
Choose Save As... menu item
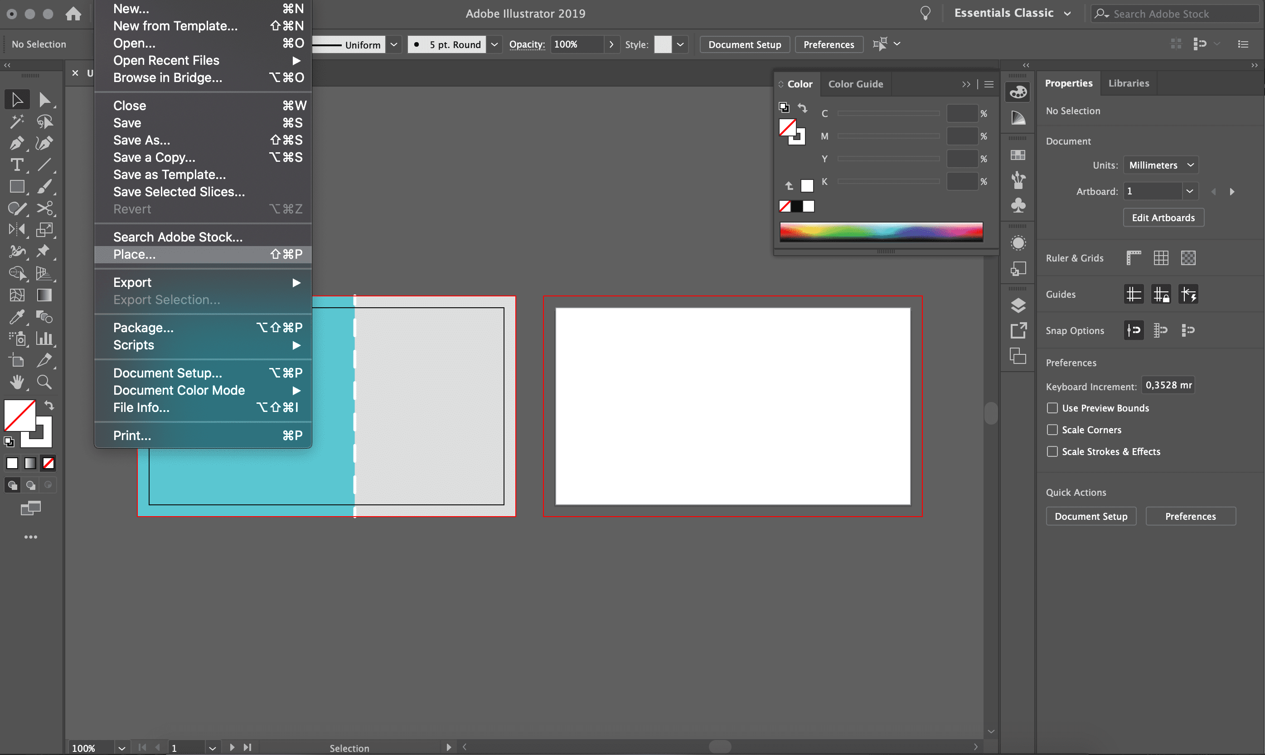[203, 140]
